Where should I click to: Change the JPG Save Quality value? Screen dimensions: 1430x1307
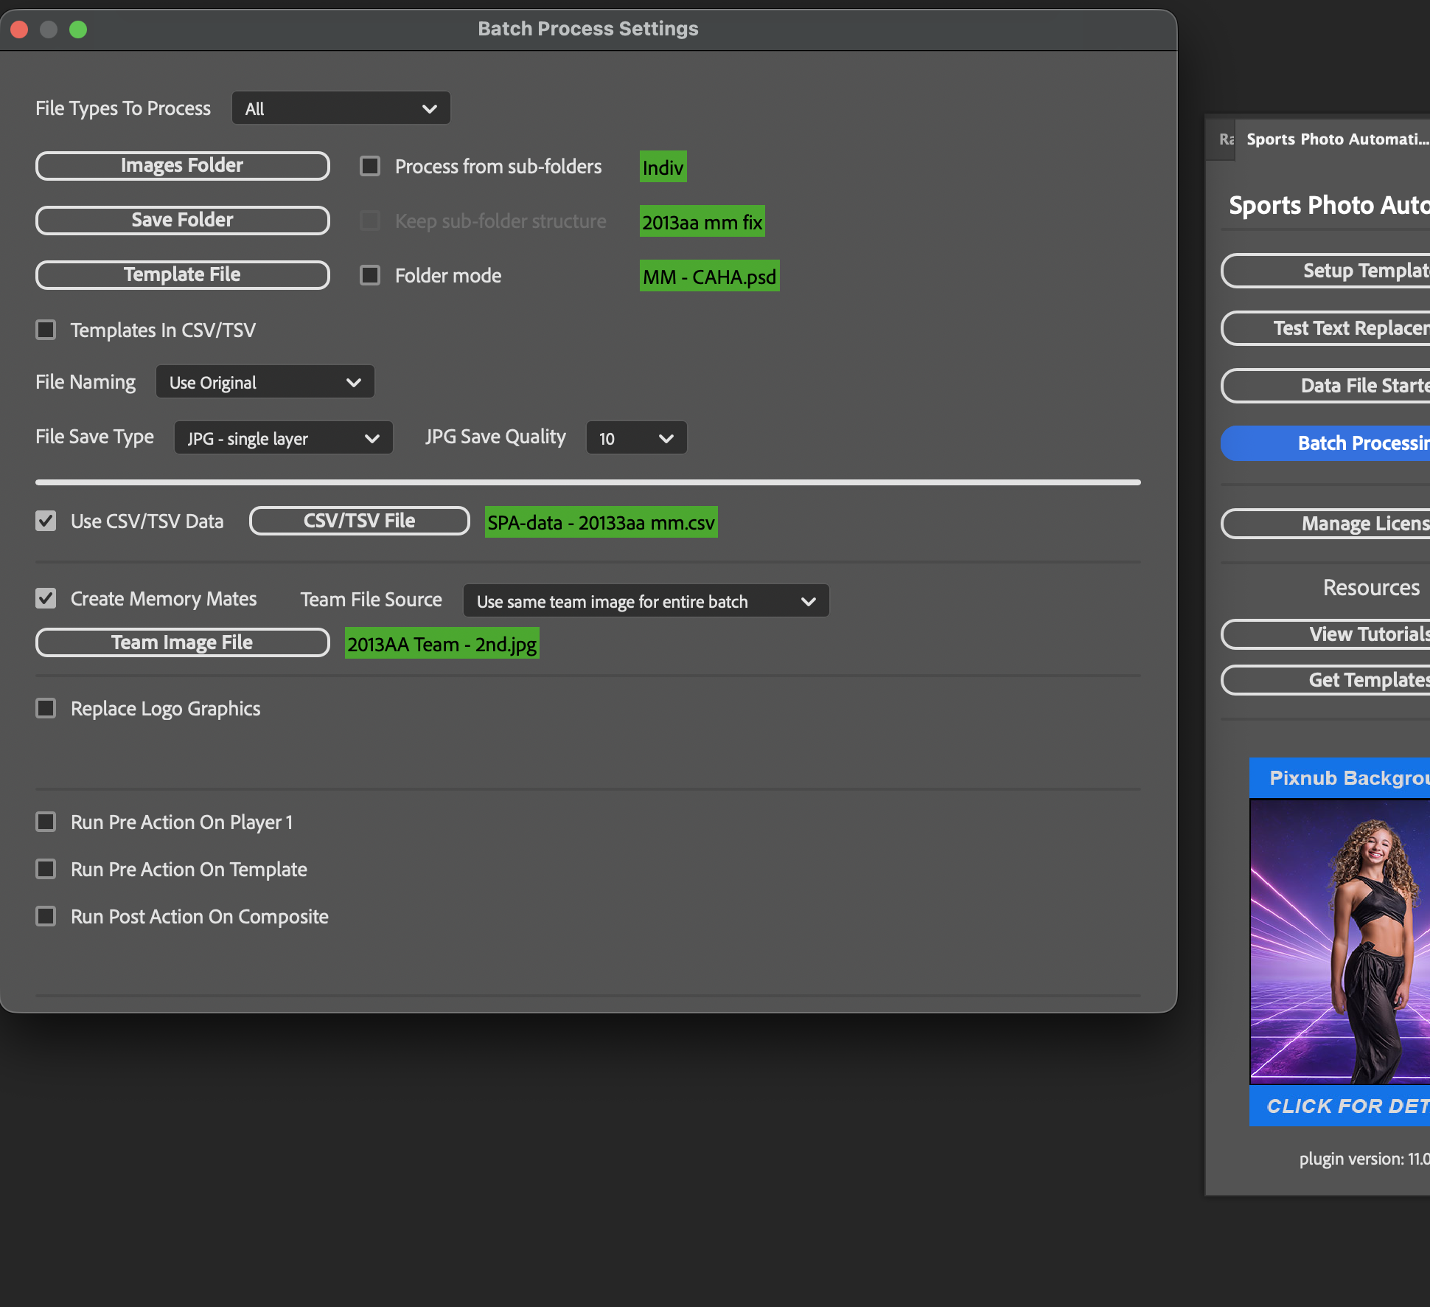[x=636, y=438]
